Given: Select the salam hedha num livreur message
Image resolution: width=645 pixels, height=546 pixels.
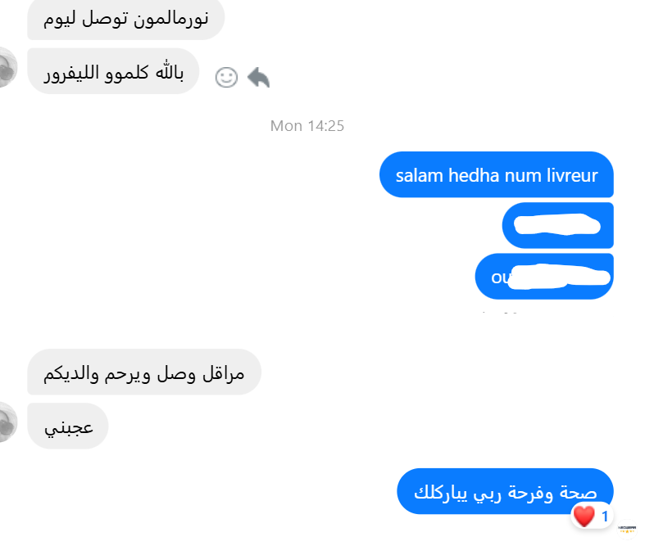Looking at the screenshot, I should 496,174.
